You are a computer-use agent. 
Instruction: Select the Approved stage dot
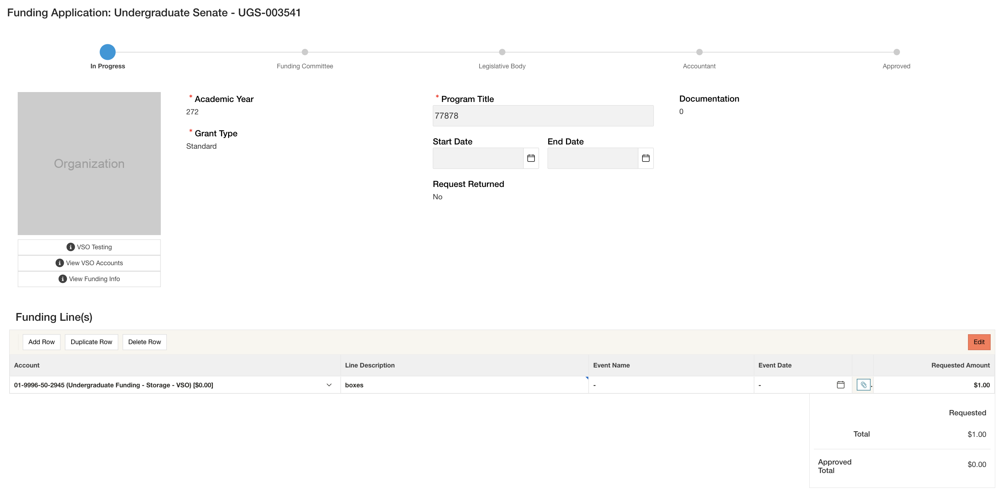(x=896, y=52)
